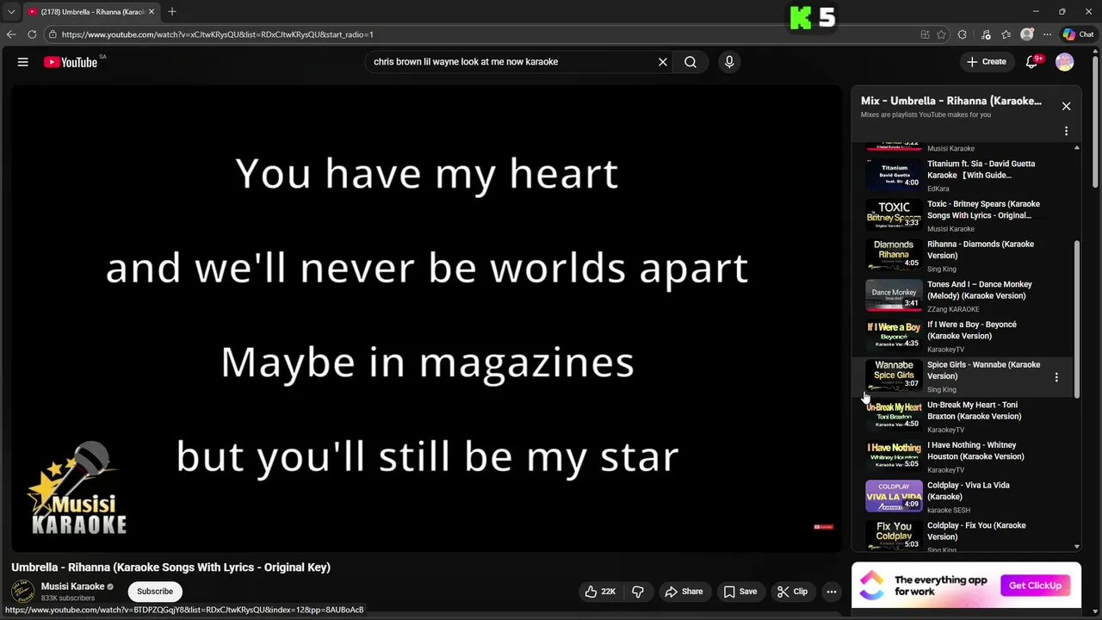This screenshot has width=1102, height=620.
Task: Play Un-Break My Heart - Toni Braxton
Action: [x=961, y=416]
